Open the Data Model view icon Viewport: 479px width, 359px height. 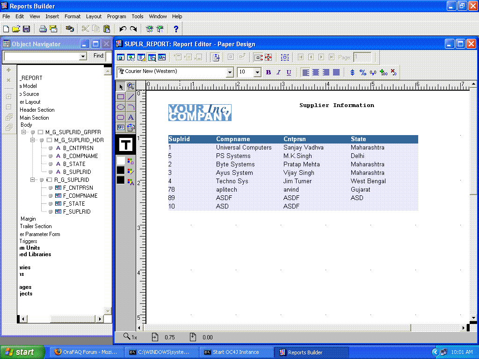pyautogui.click(x=121, y=57)
